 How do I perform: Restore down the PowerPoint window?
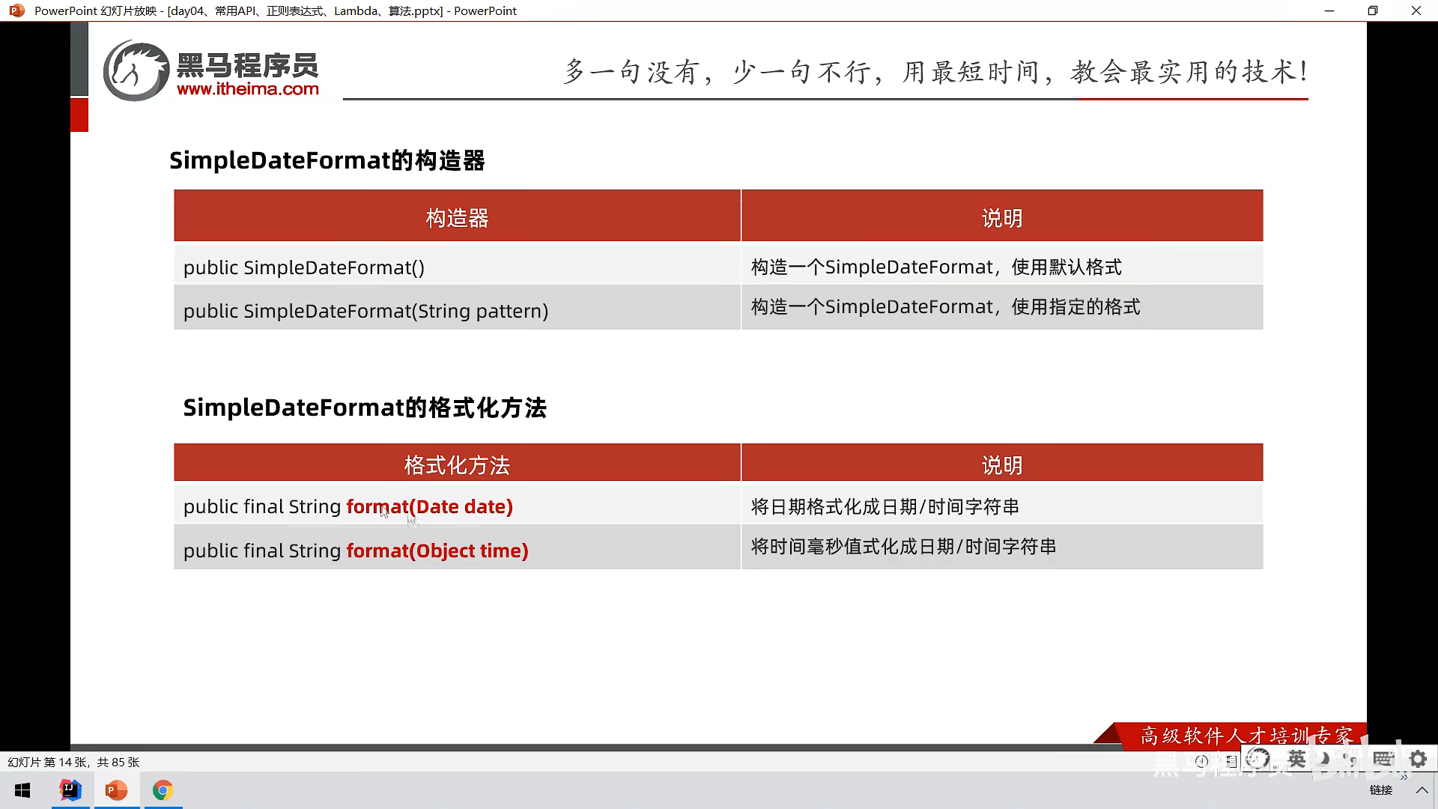[x=1372, y=10]
